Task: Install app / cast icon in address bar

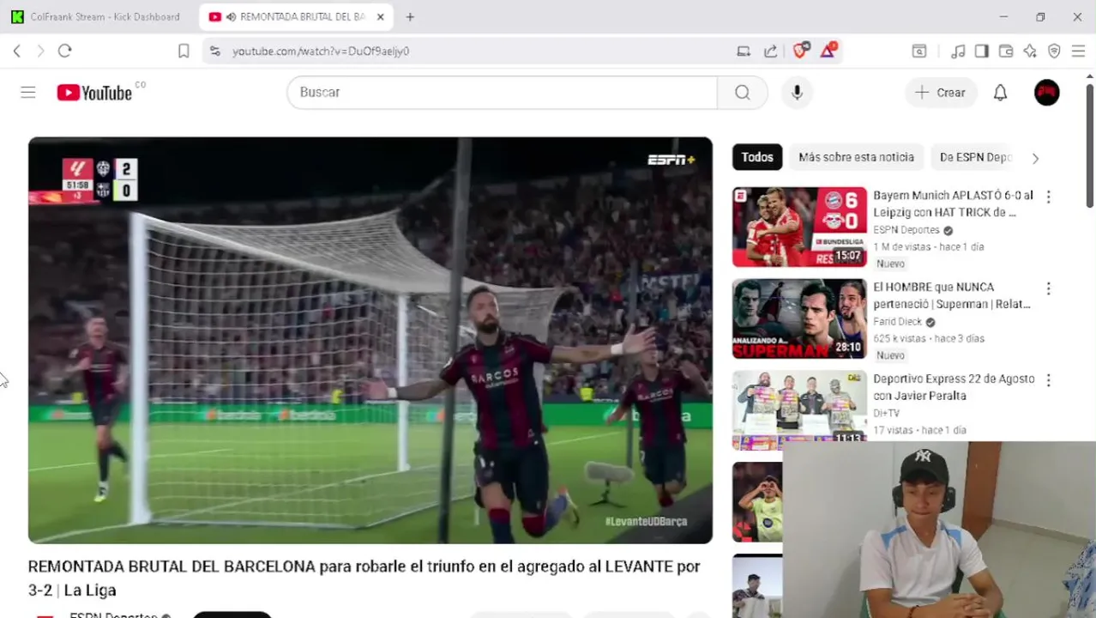Action: click(744, 51)
